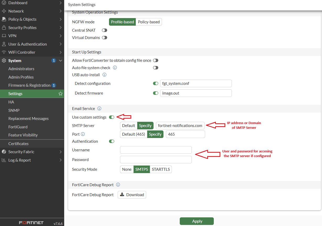Expand the Policy & Objects chevron

[61, 19]
